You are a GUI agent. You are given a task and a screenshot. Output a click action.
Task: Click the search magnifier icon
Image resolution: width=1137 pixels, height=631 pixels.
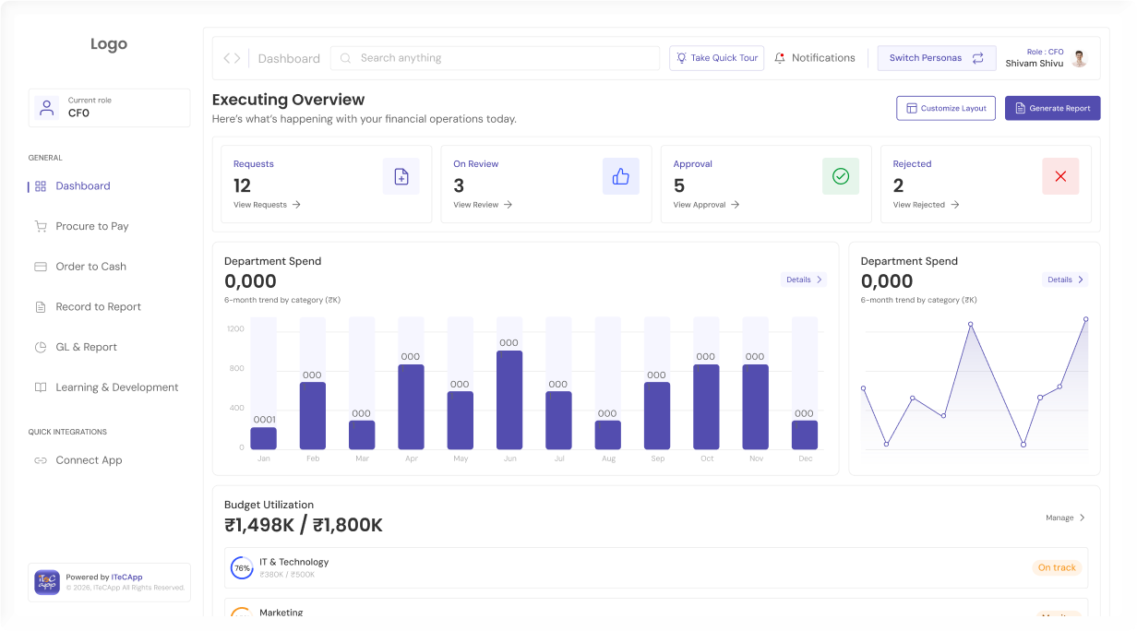coord(346,58)
